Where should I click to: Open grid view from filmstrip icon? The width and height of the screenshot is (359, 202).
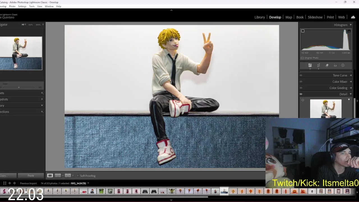point(5,183)
